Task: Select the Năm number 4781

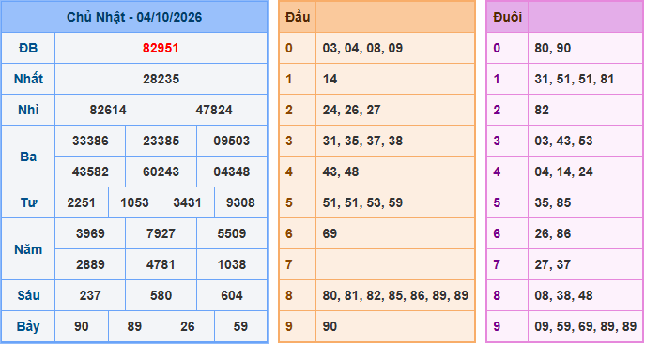Action: tap(161, 264)
